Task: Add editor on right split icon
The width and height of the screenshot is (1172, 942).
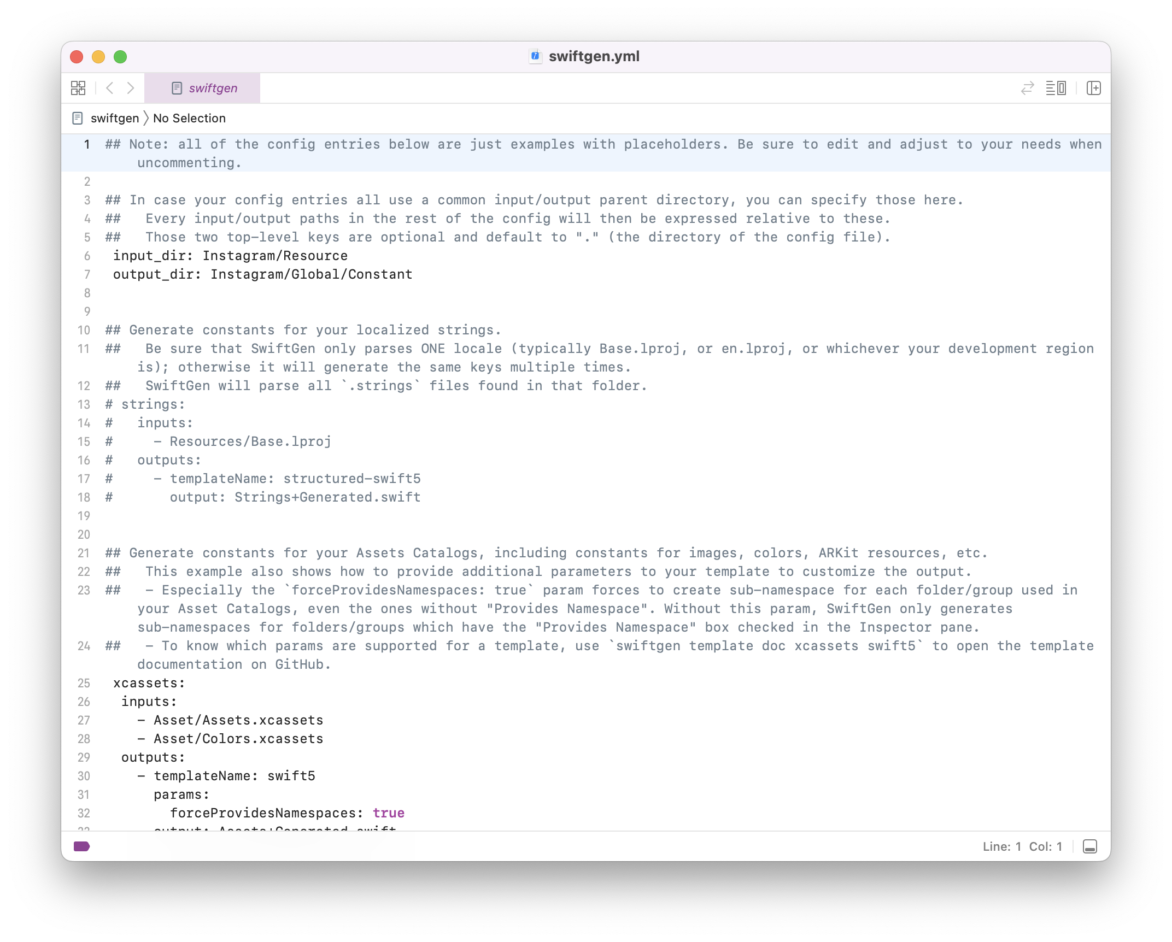Action: point(1094,88)
